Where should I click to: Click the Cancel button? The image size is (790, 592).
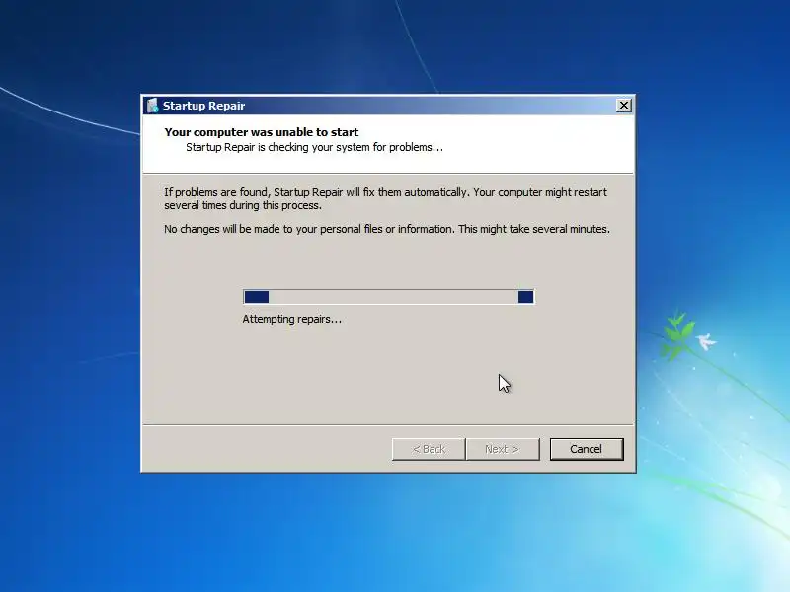click(x=587, y=449)
